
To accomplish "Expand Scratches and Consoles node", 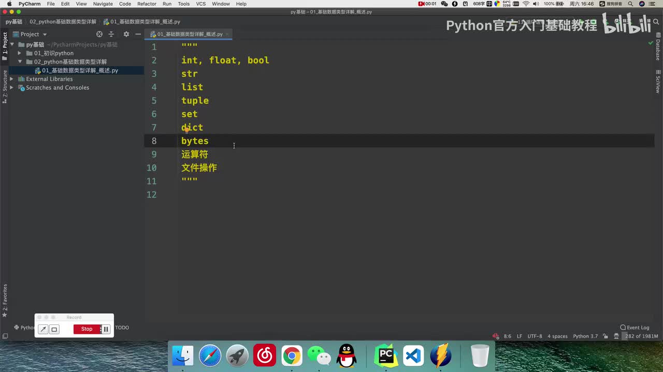I will coord(11,88).
